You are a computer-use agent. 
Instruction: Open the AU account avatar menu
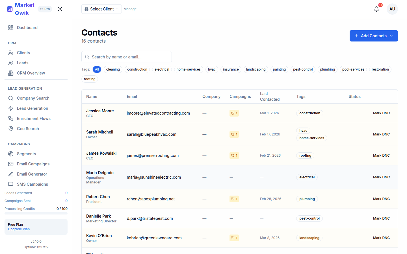[392, 9]
